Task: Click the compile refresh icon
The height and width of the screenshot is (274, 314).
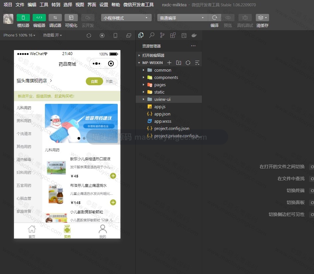Action: pyautogui.click(x=215, y=18)
